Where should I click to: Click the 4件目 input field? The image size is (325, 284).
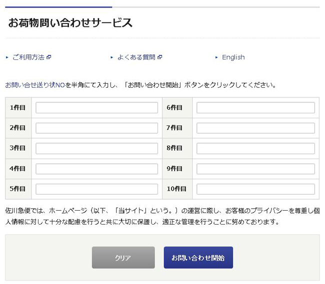(96, 169)
